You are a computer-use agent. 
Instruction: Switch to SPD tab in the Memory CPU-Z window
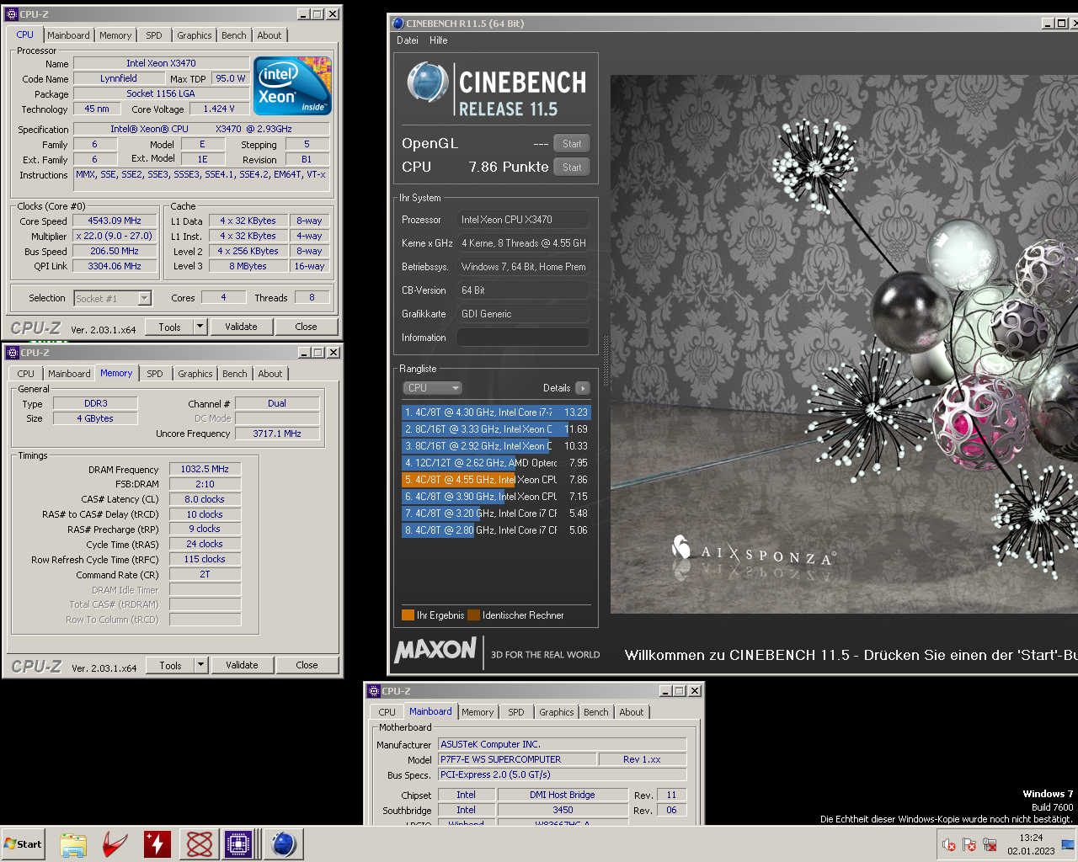click(155, 374)
